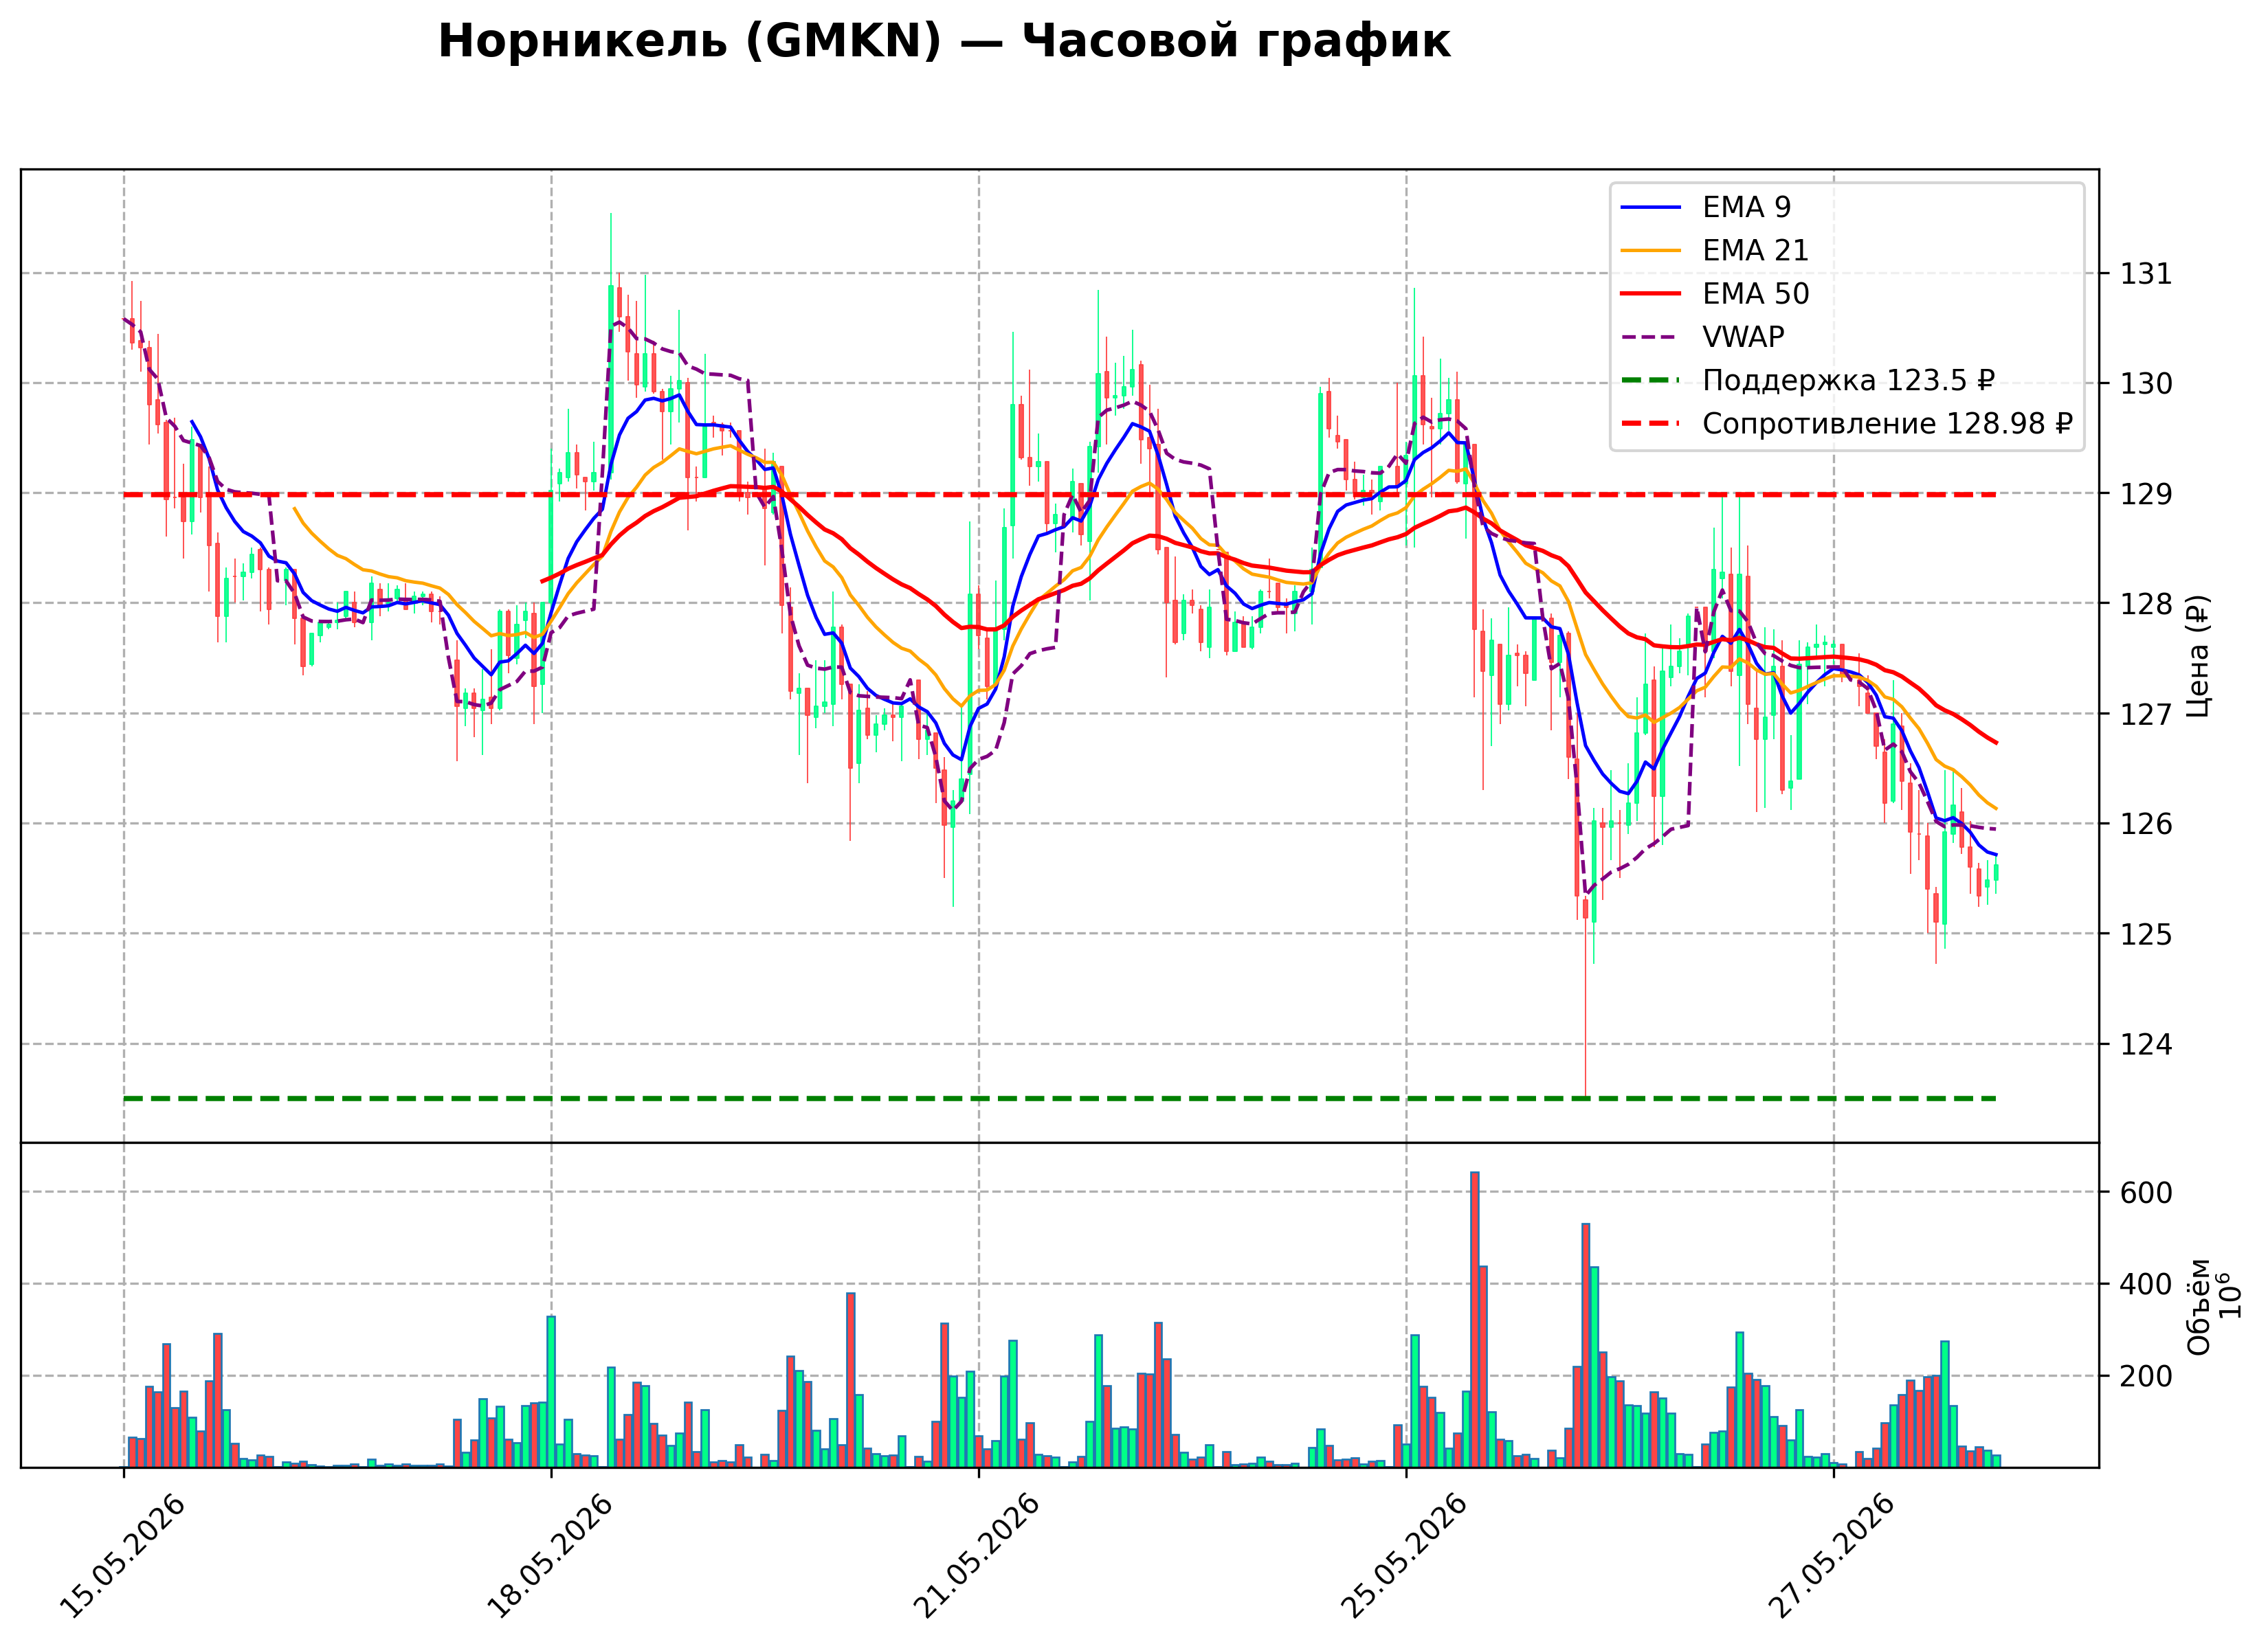Click the blue EMA 9 legend line sample

point(1651,207)
